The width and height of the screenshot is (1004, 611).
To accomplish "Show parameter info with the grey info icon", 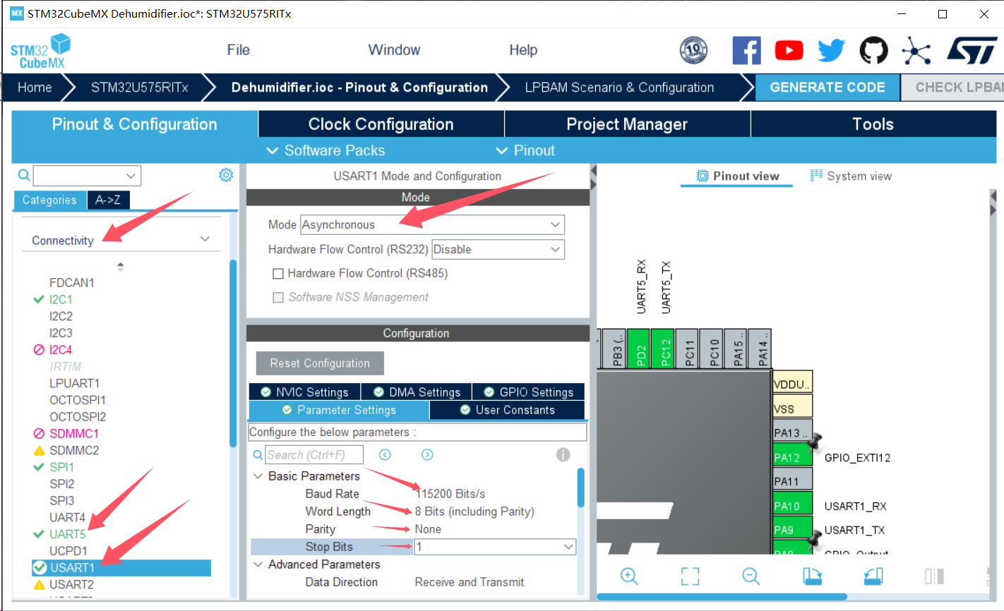I will (x=563, y=454).
